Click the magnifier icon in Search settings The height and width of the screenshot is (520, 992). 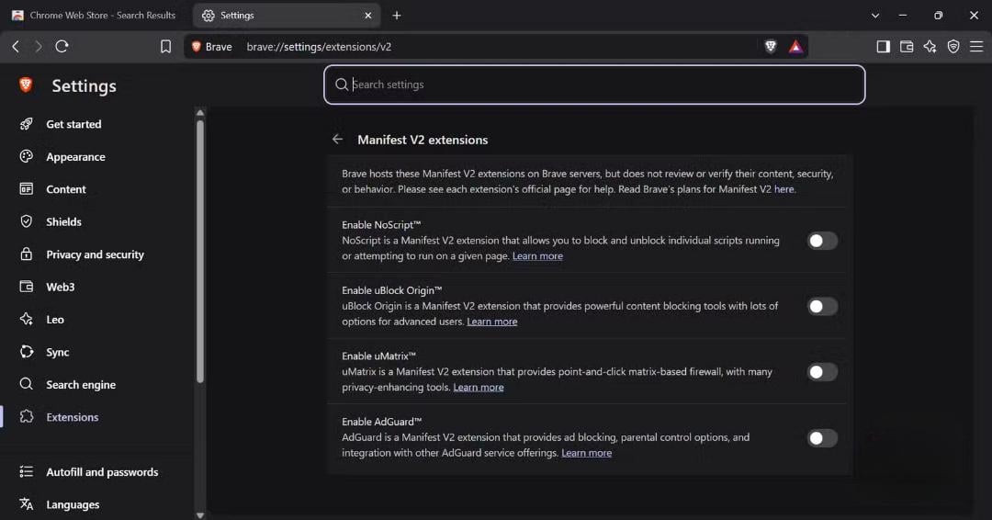(x=342, y=85)
